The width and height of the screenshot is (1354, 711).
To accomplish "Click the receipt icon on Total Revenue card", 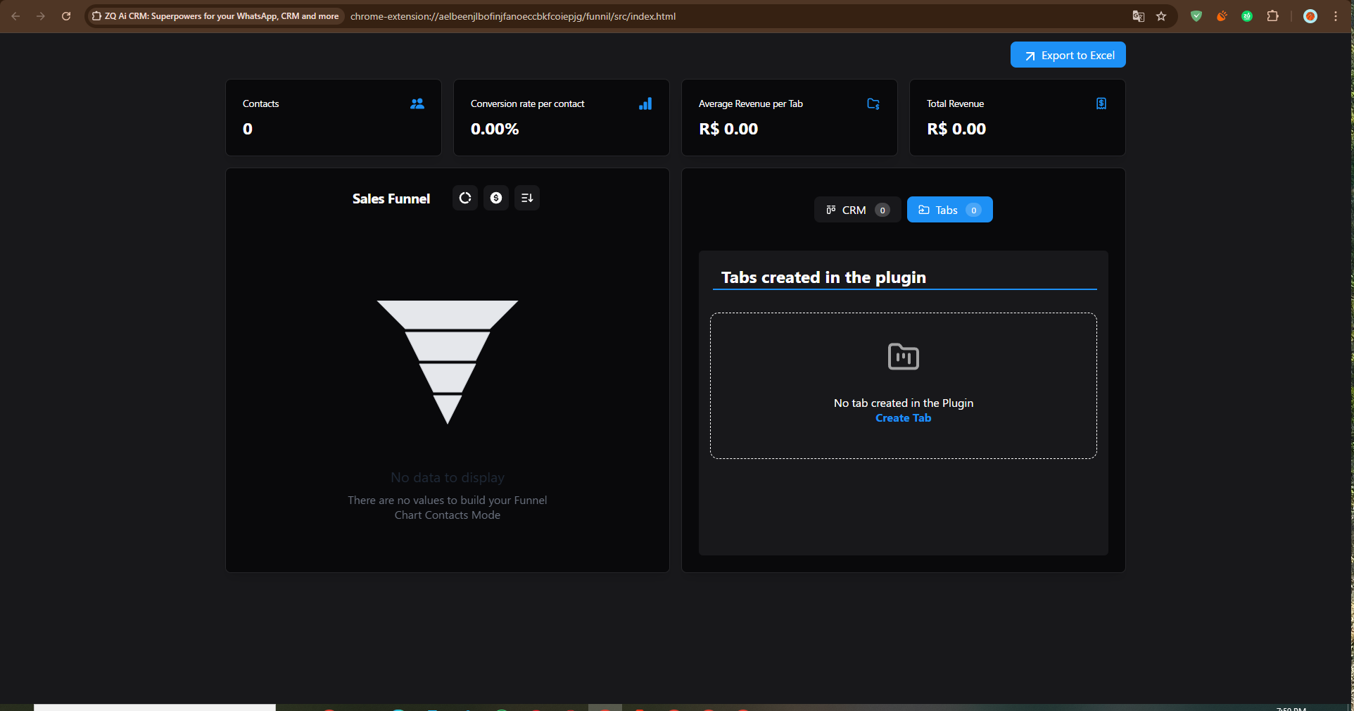I will pos(1101,103).
